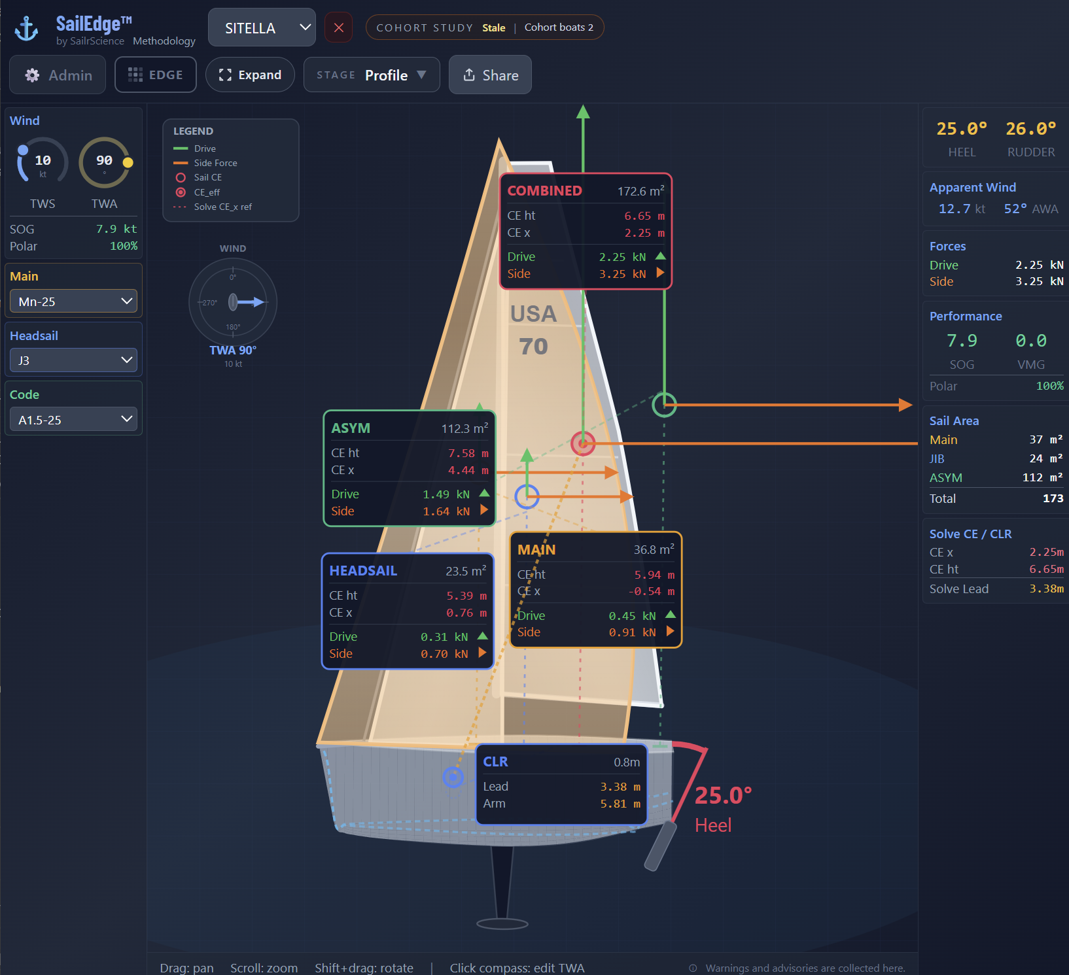
Task: Click the blue CLR circle on hull
Action: 453,777
